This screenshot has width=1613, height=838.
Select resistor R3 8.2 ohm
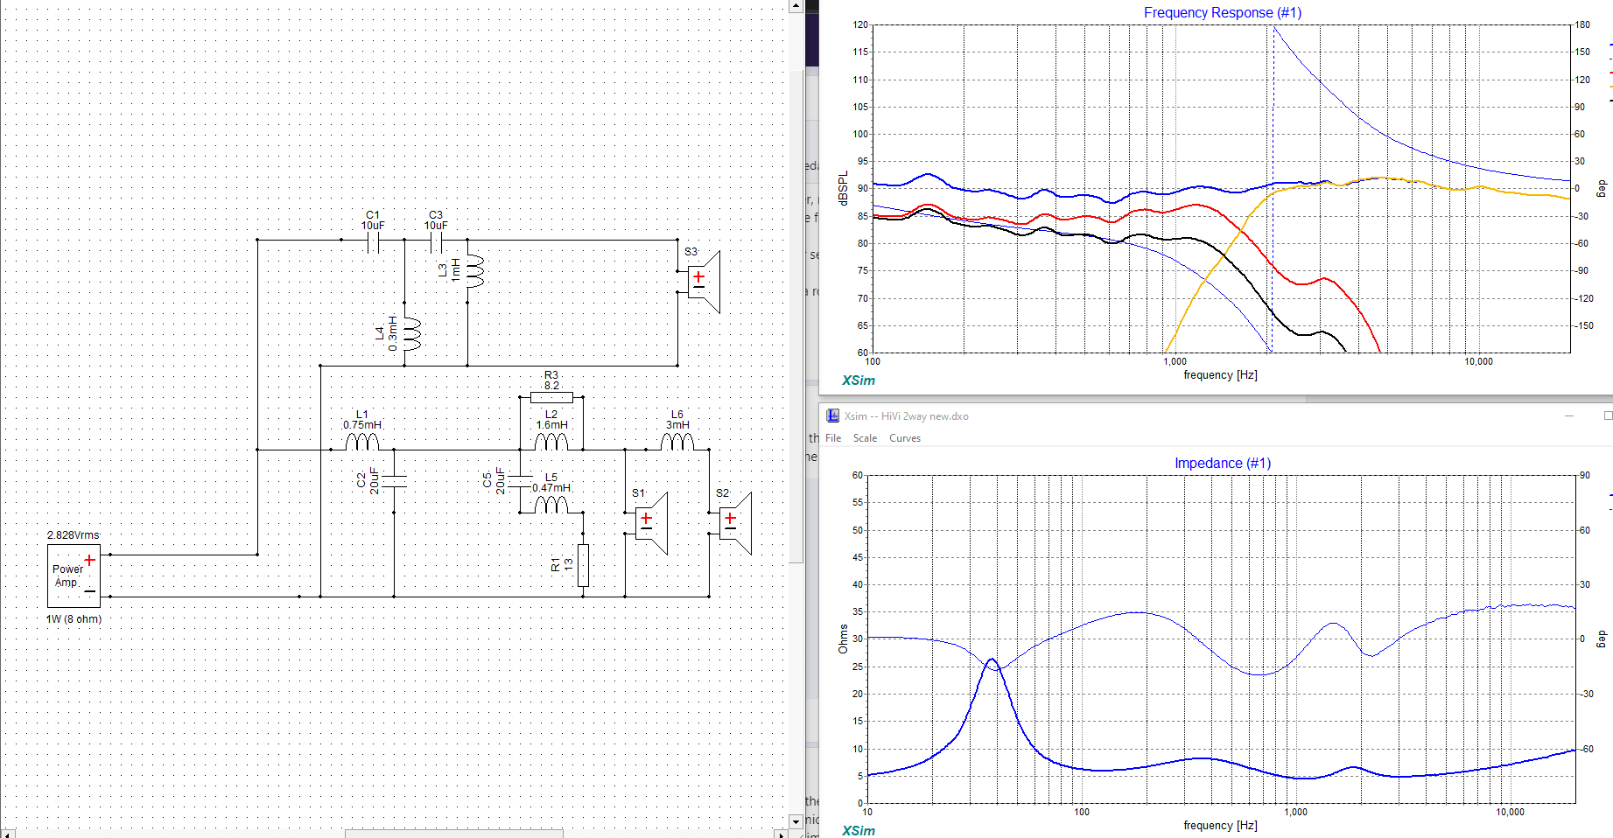551,397
